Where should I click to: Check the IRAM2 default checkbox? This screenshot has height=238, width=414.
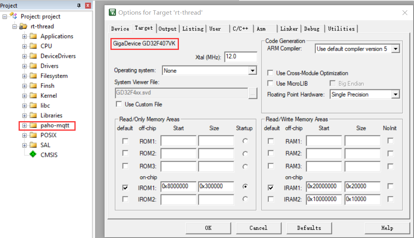click(271, 199)
